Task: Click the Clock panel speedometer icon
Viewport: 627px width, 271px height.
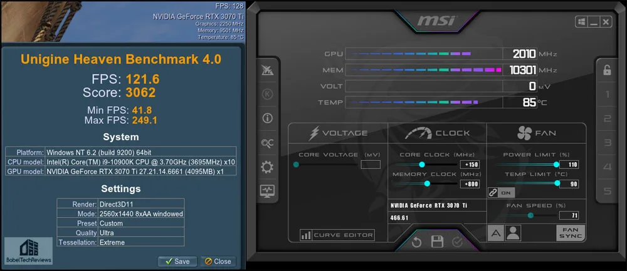Action: pyautogui.click(x=418, y=133)
